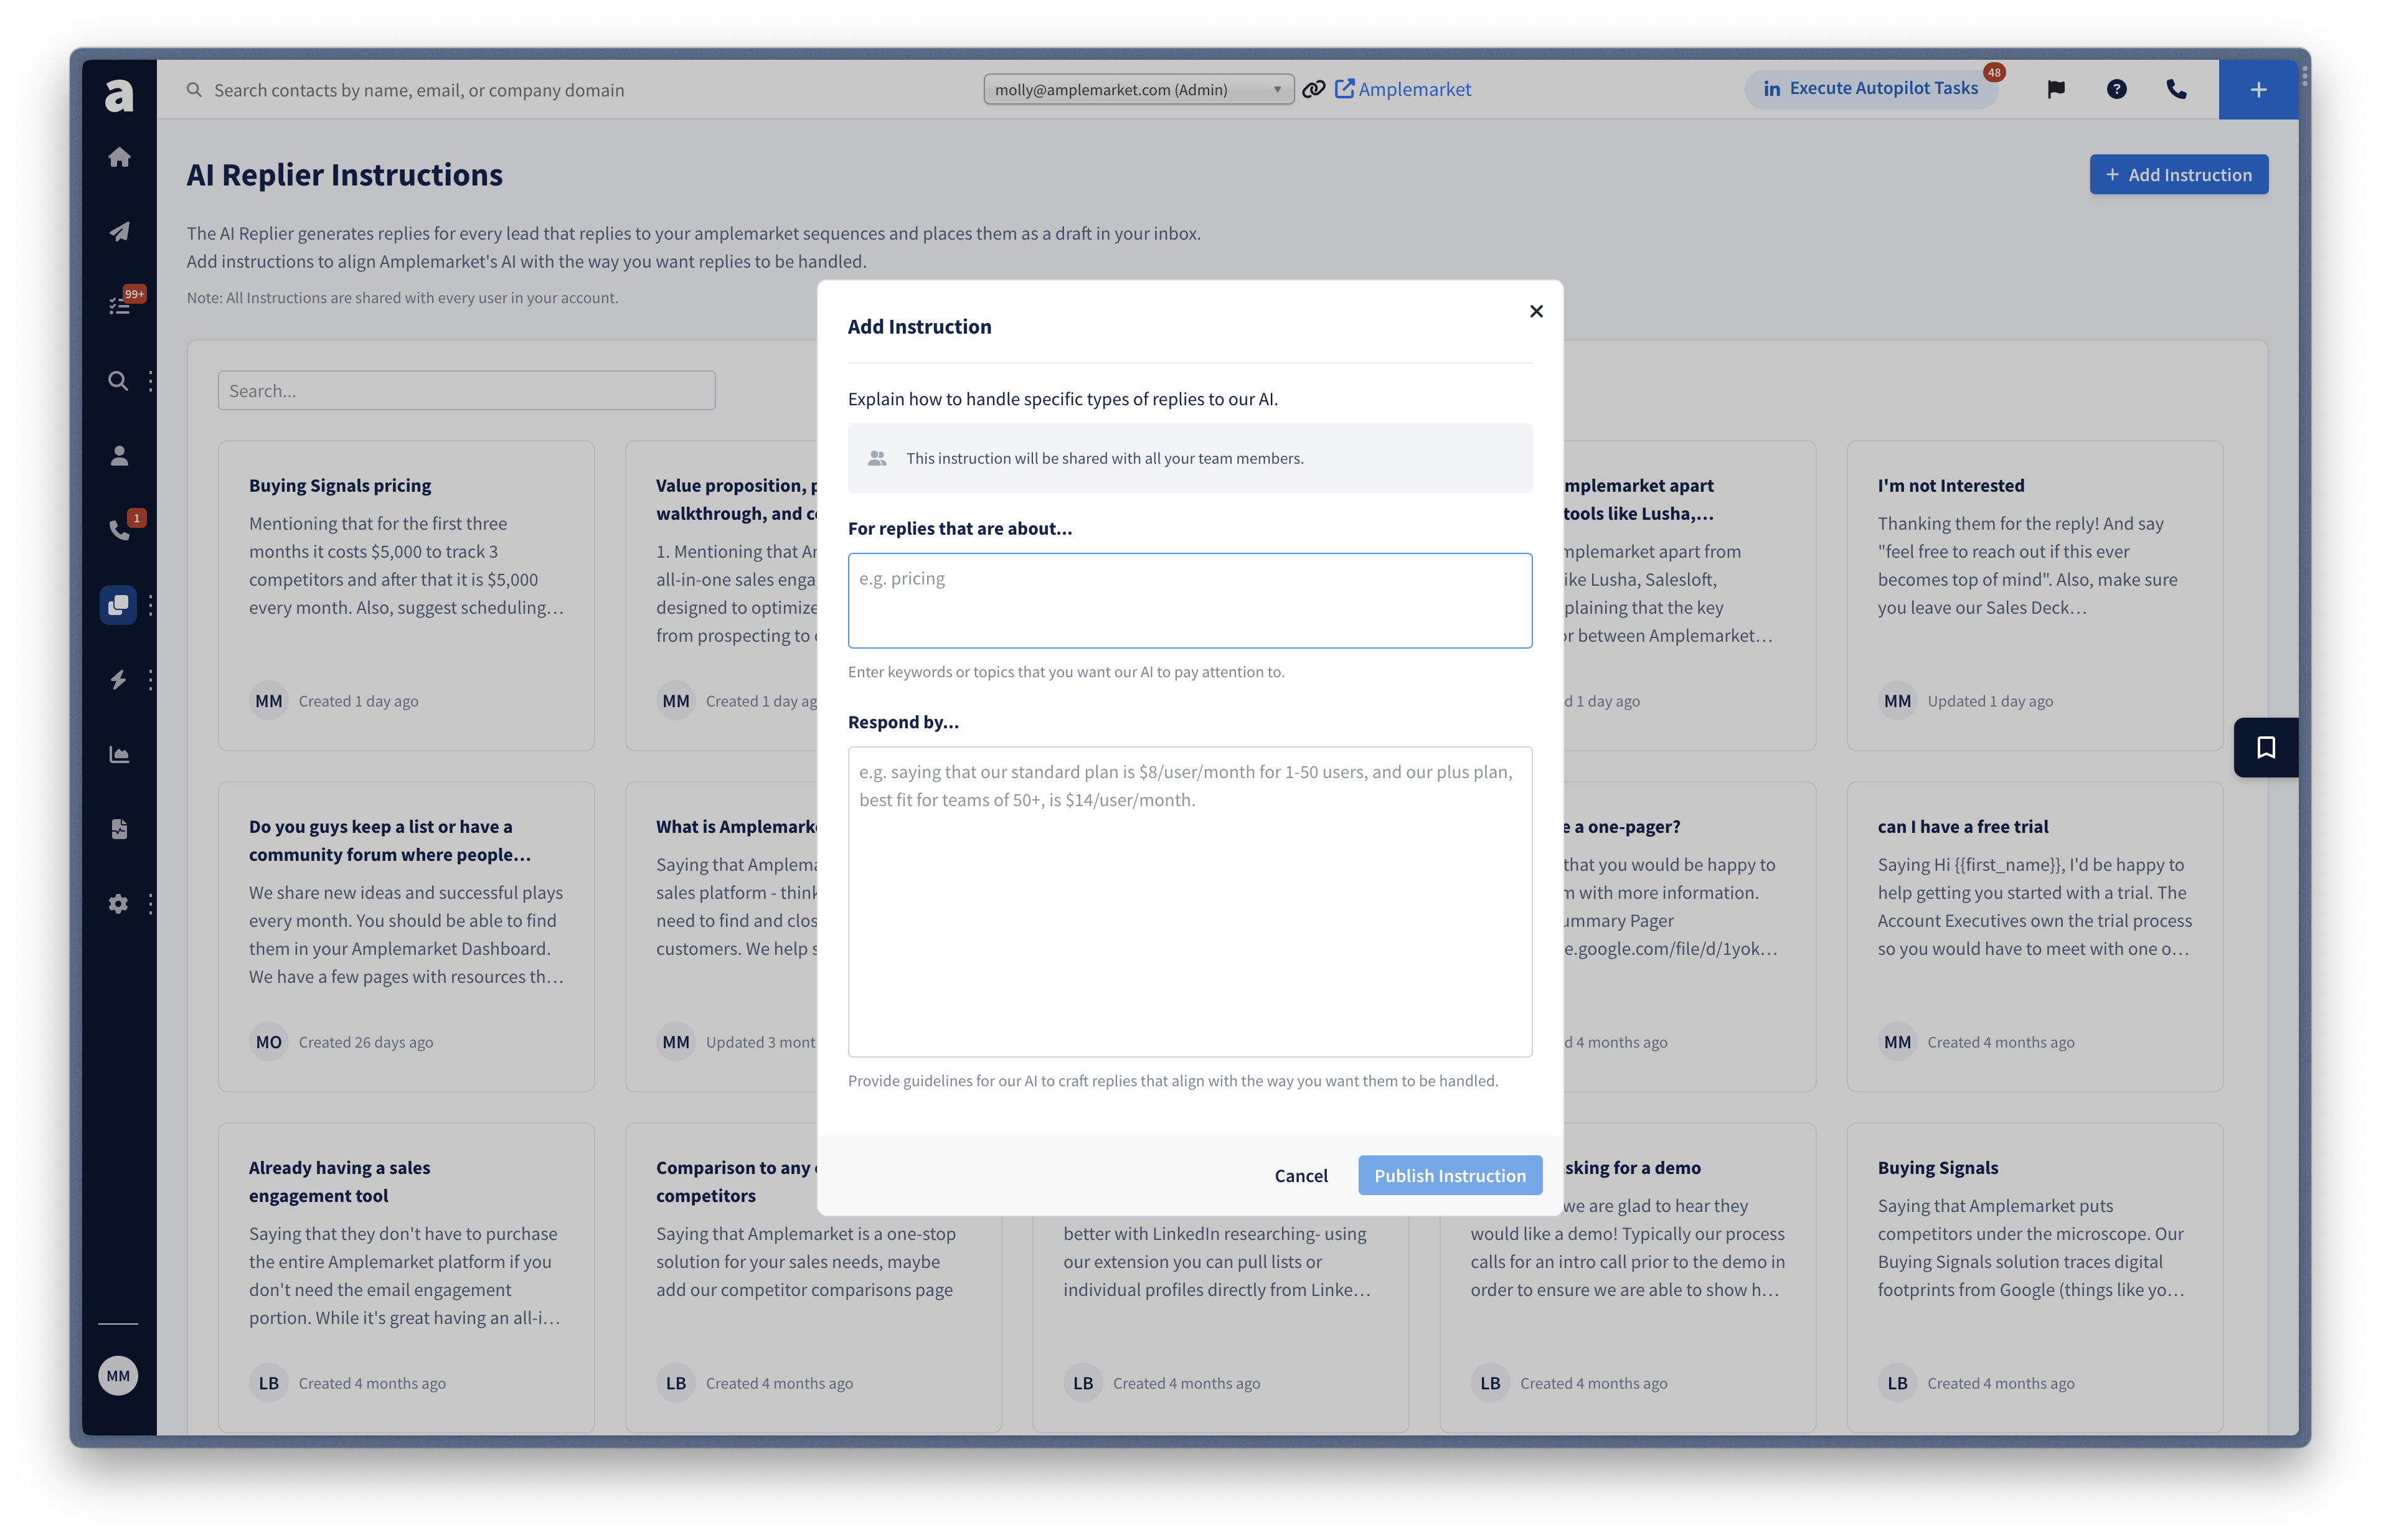
Task: Open the Analytics chart sidebar icon
Action: [x=119, y=755]
